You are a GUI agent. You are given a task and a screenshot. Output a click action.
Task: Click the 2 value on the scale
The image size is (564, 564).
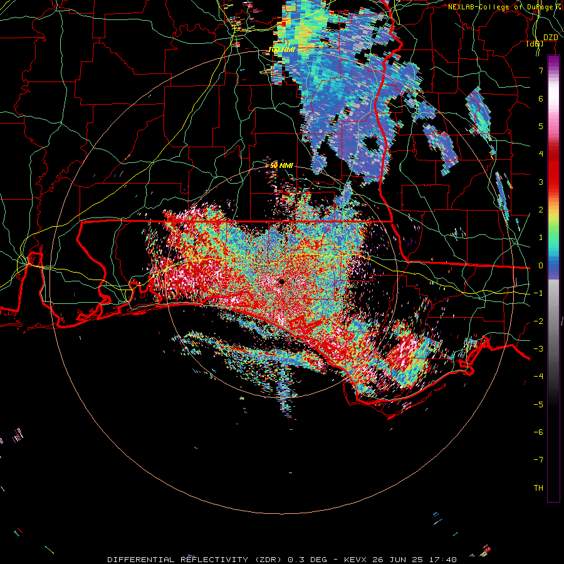point(541,209)
